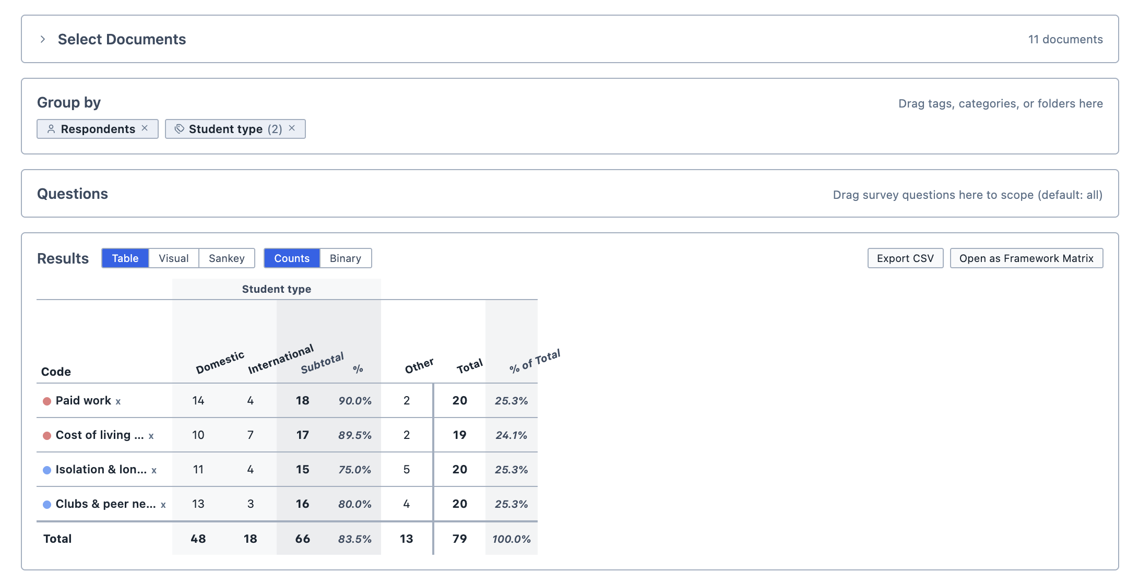Switch results to Visual view
This screenshot has height=572, width=1139.
[174, 258]
